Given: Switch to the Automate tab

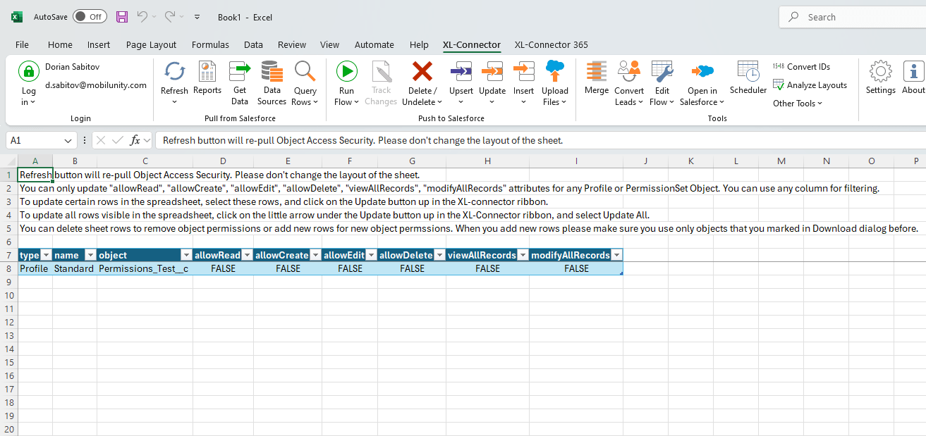Looking at the screenshot, I should pyautogui.click(x=374, y=44).
